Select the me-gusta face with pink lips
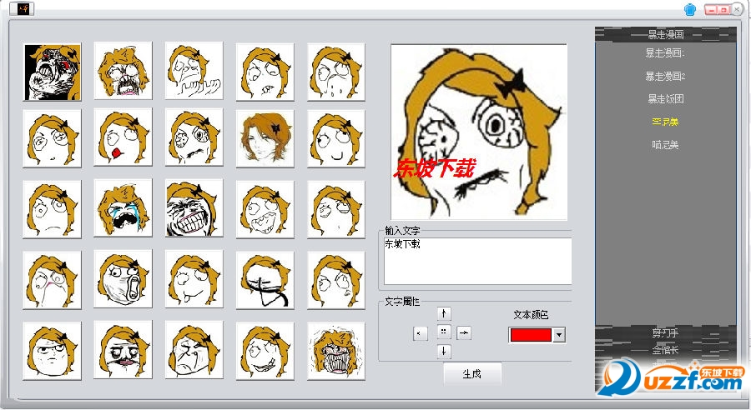The width and height of the screenshot is (751, 410). point(123,350)
